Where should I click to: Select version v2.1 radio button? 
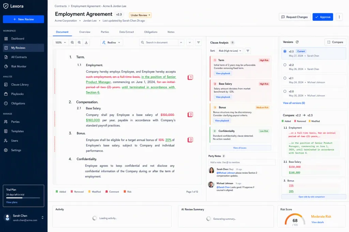point(285,78)
